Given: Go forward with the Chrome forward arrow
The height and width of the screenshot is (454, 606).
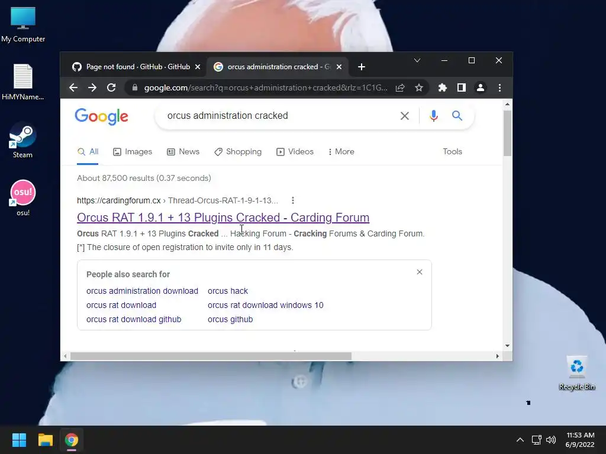Looking at the screenshot, I should pos(92,87).
